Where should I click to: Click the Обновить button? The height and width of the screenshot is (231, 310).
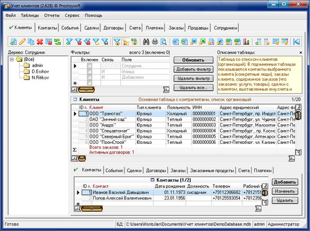pos(192,60)
